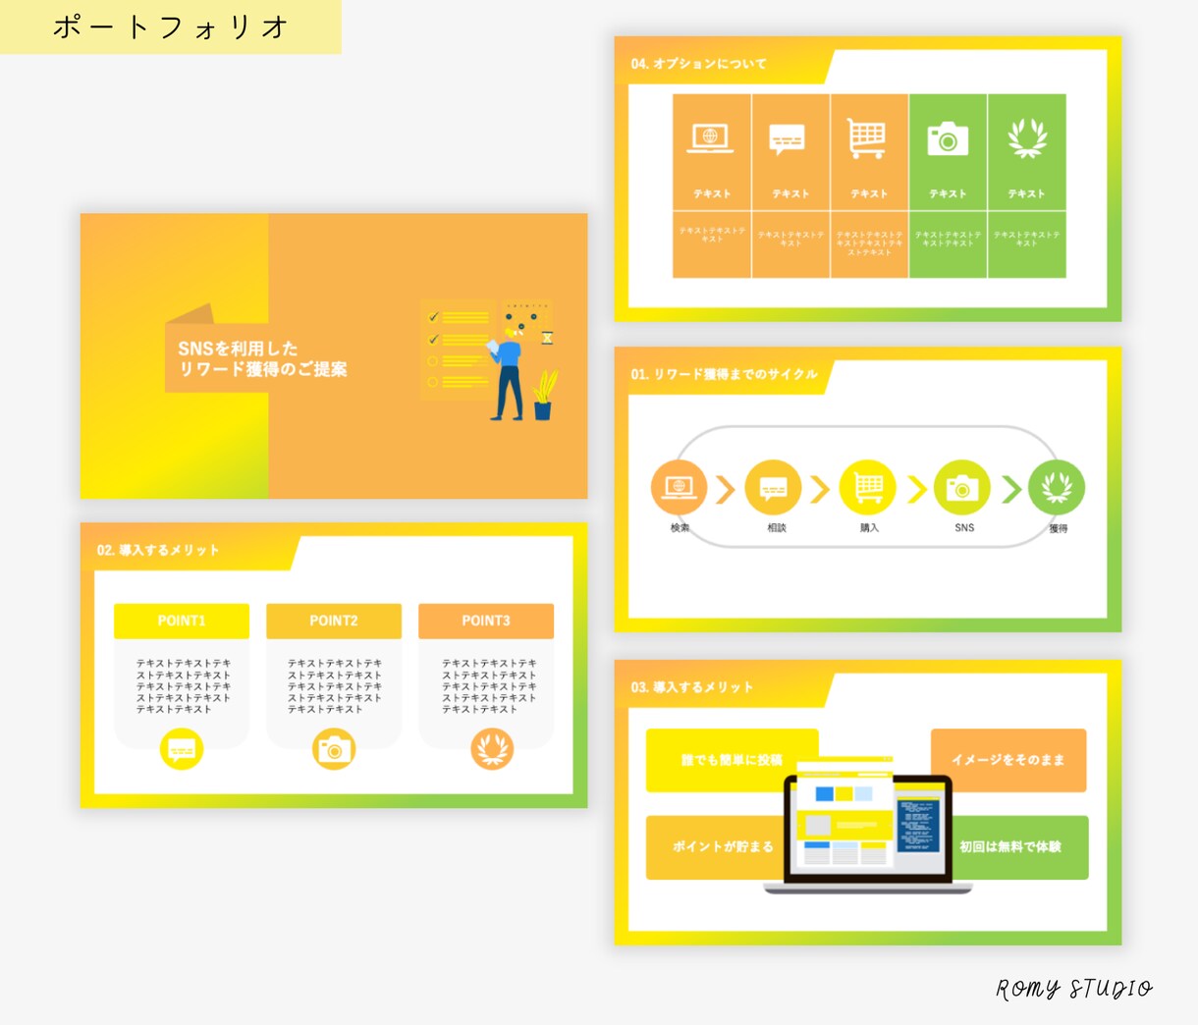The image size is (1198, 1025).
Task: Click the laurel wreath icon in slide 04
Action: pos(1027,138)
